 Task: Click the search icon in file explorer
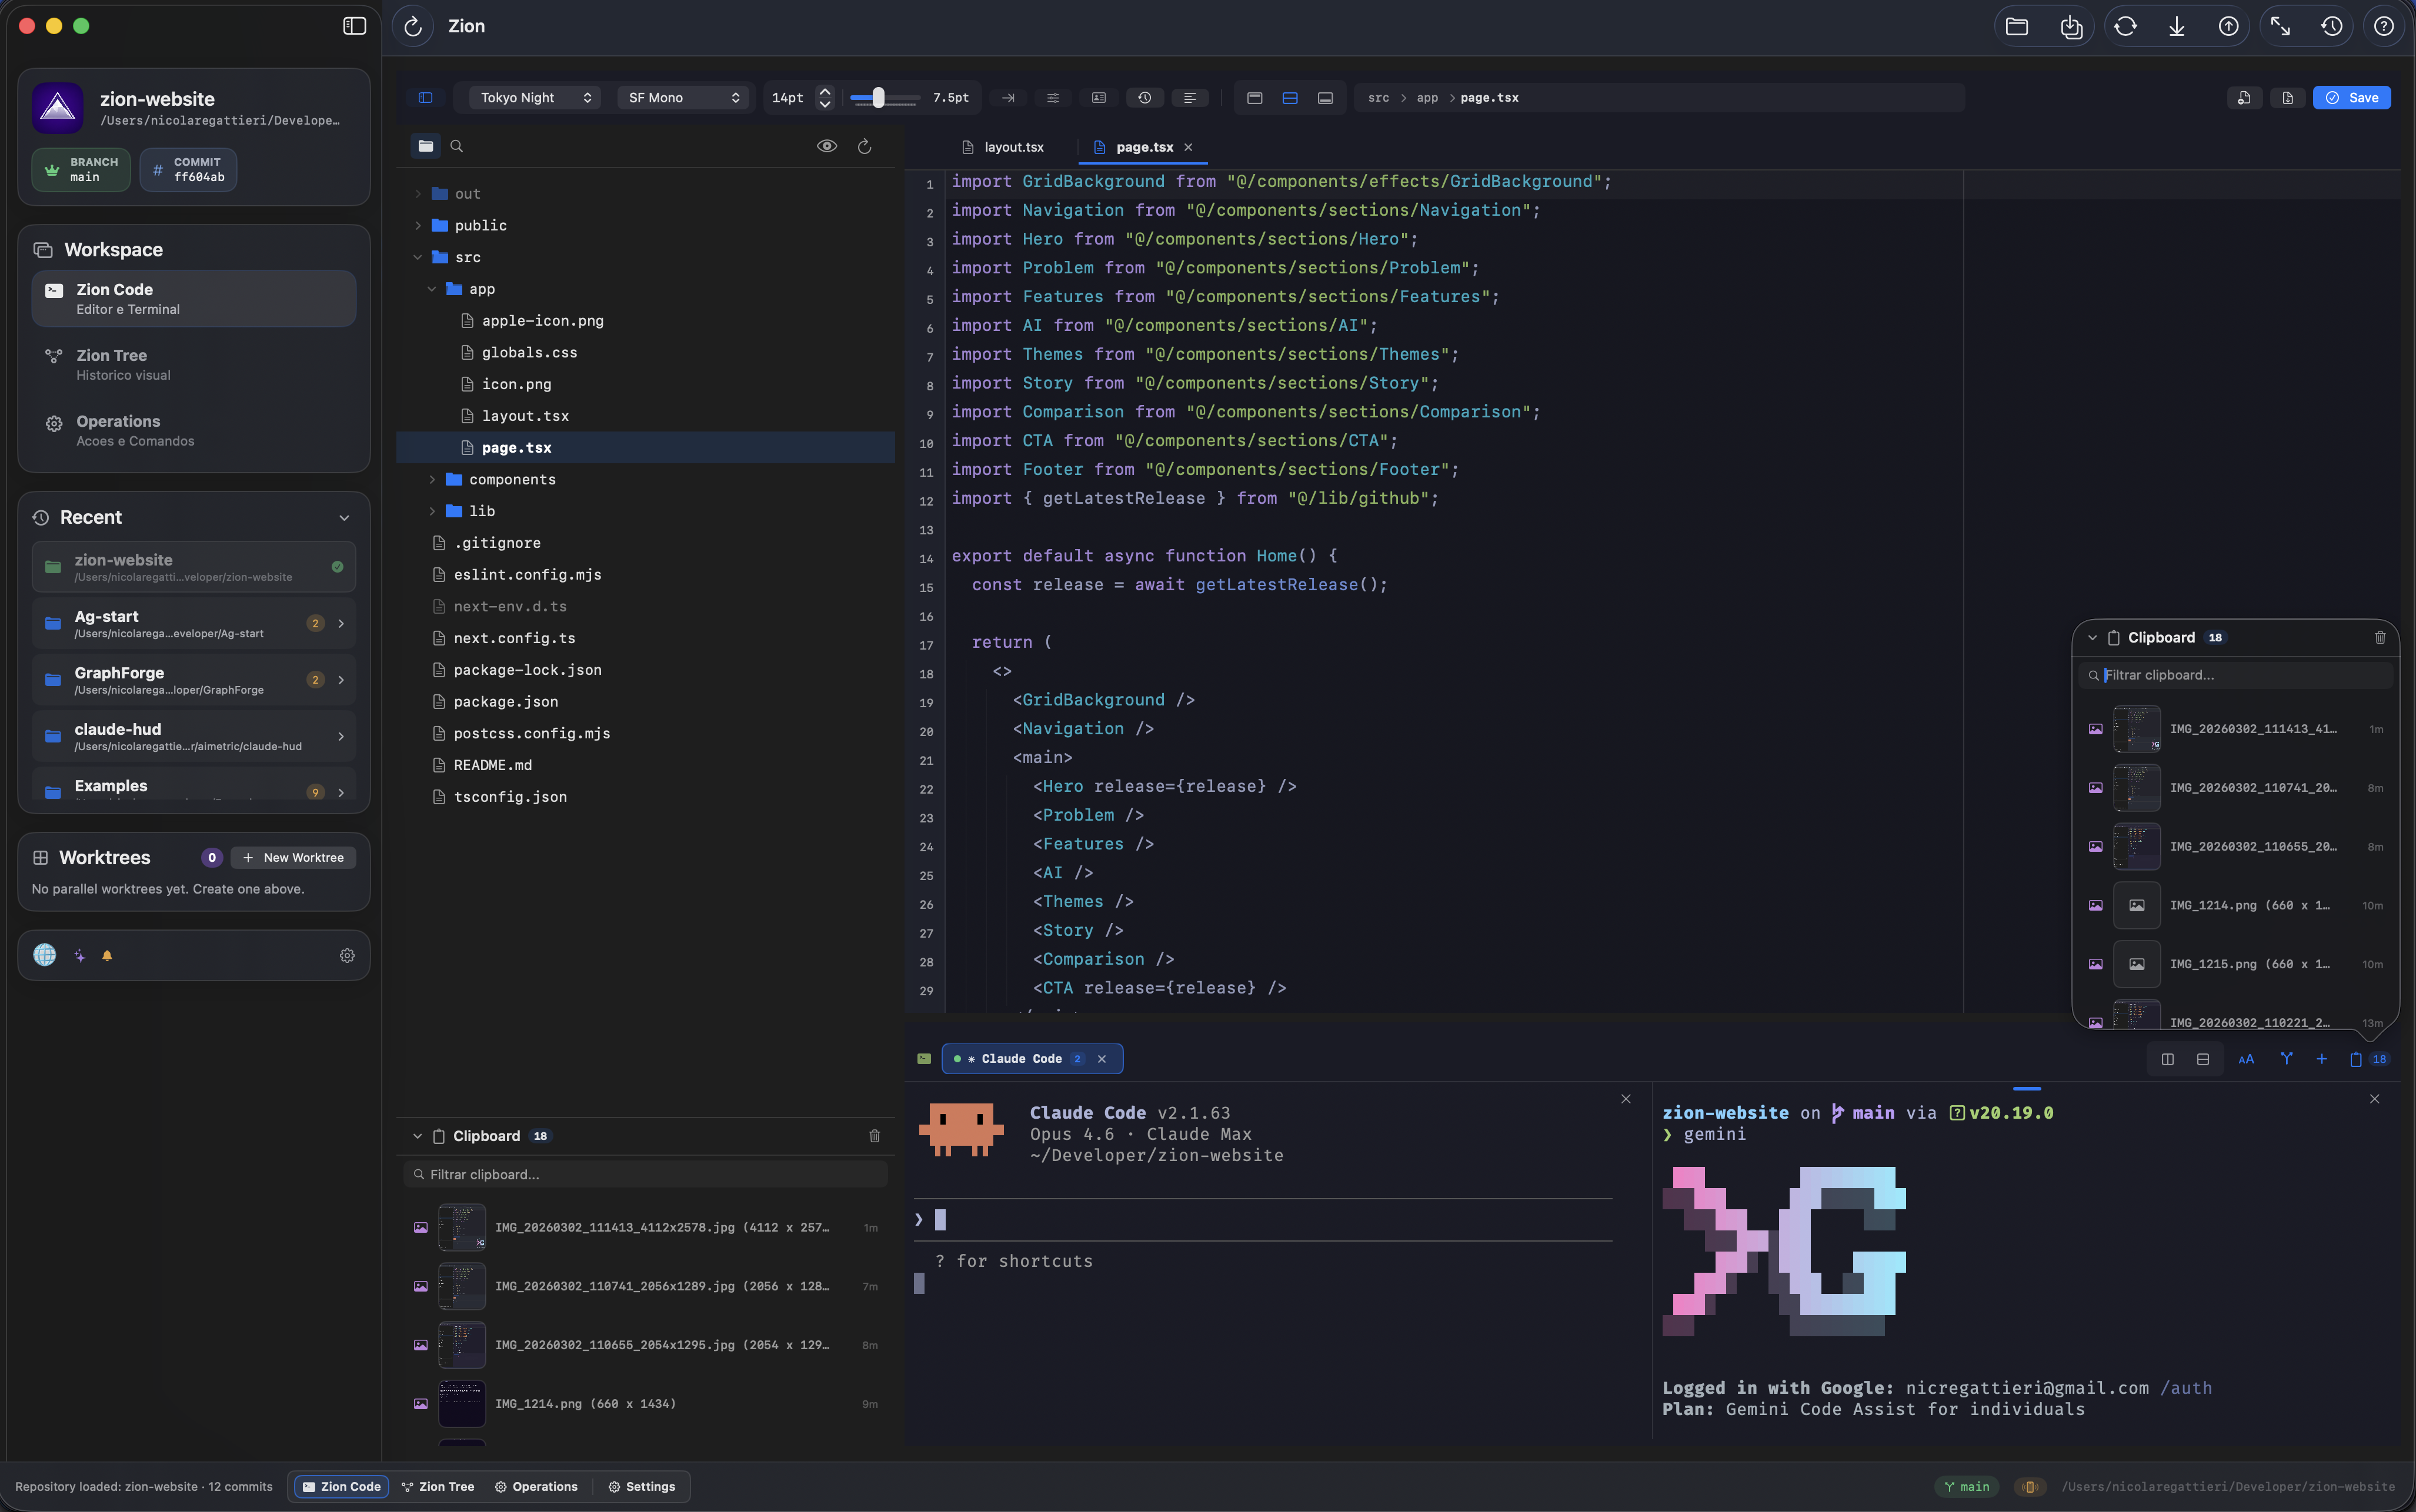pos(456,146)
